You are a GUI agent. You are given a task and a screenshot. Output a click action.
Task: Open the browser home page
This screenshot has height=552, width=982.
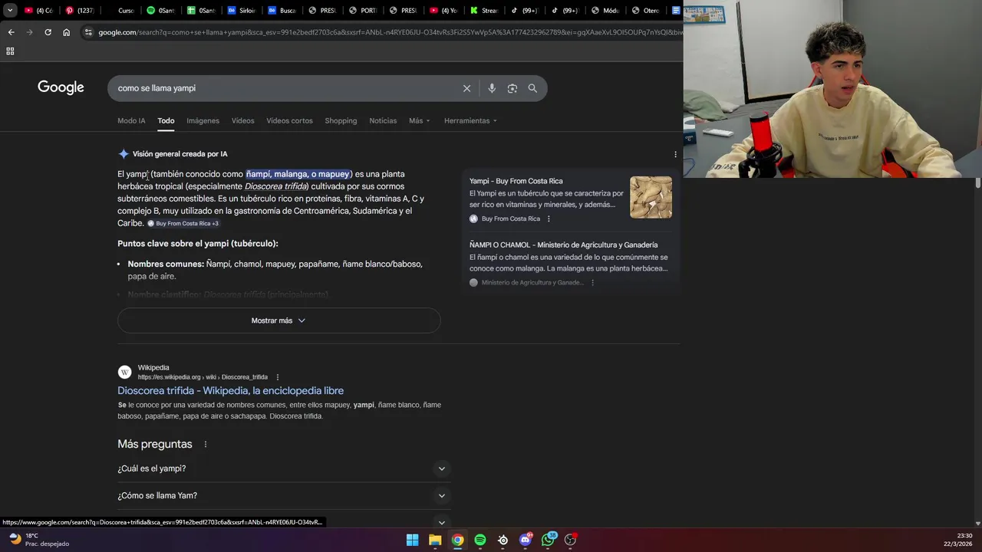coord(67,32)
